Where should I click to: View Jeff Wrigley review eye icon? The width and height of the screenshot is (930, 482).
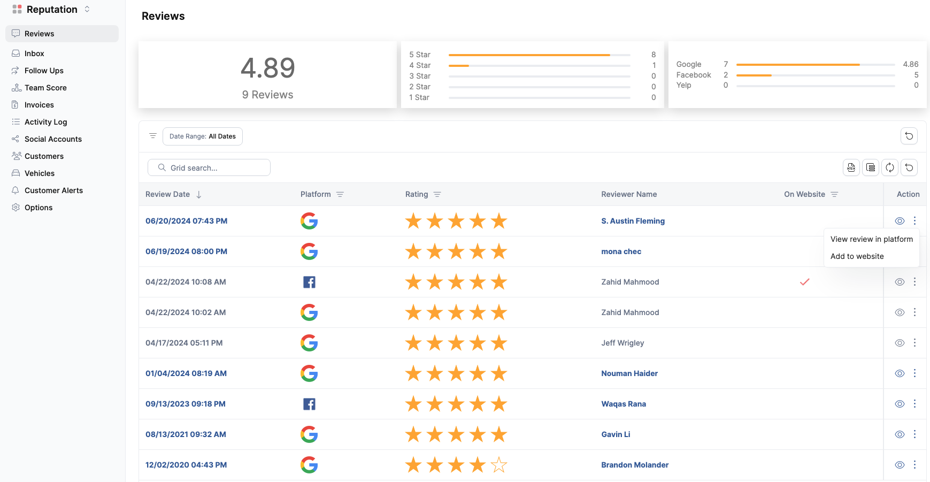[x=900, y=343]
